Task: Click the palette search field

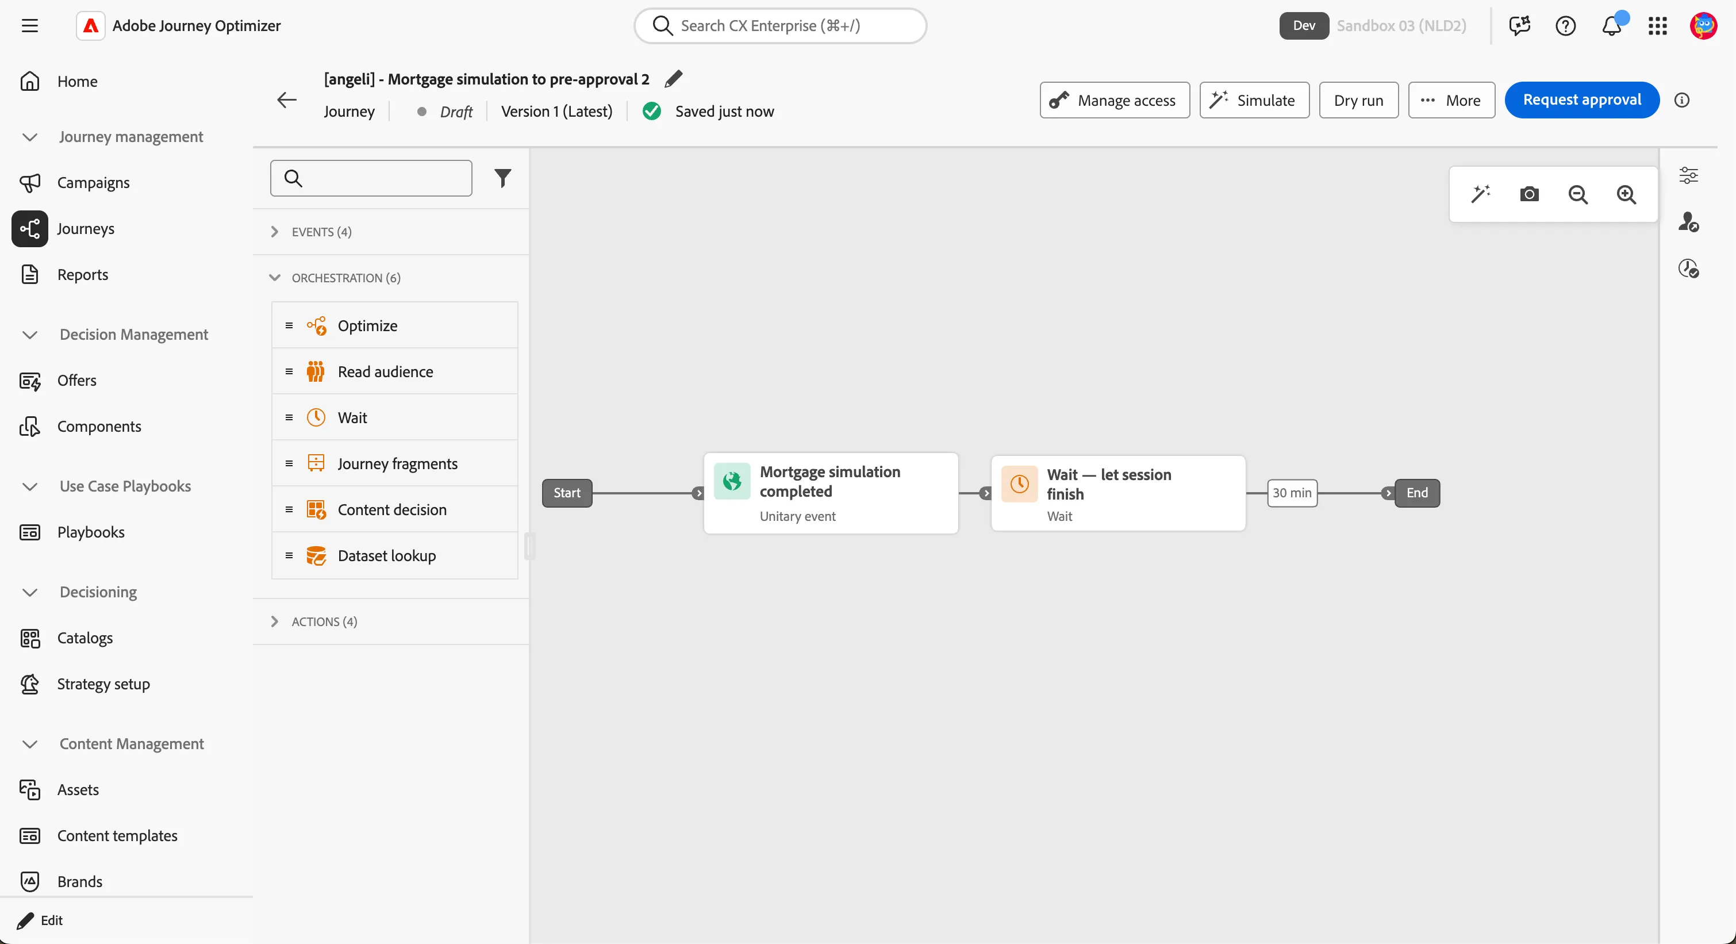Action: [371, 178]
